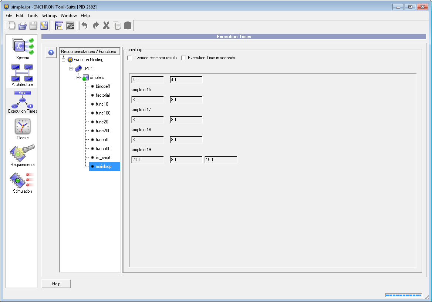
Task: Open the Clocks view
Action: click(x=23, y=129)
